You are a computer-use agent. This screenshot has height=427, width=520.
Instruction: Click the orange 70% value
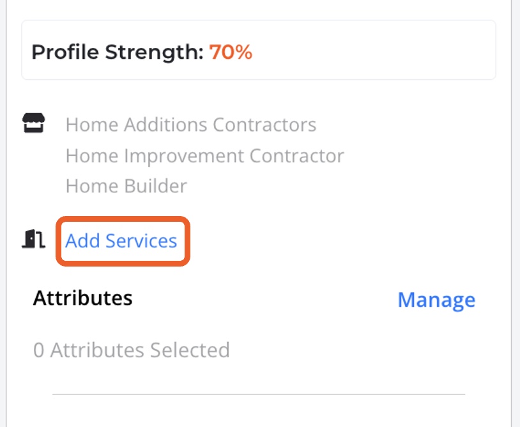[x=231, y=52]
